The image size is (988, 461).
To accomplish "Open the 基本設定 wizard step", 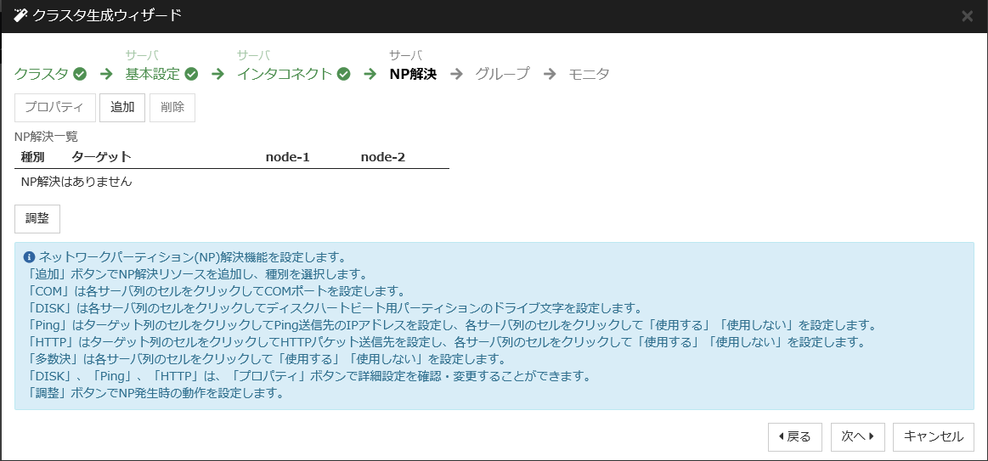I will [153, 74].
